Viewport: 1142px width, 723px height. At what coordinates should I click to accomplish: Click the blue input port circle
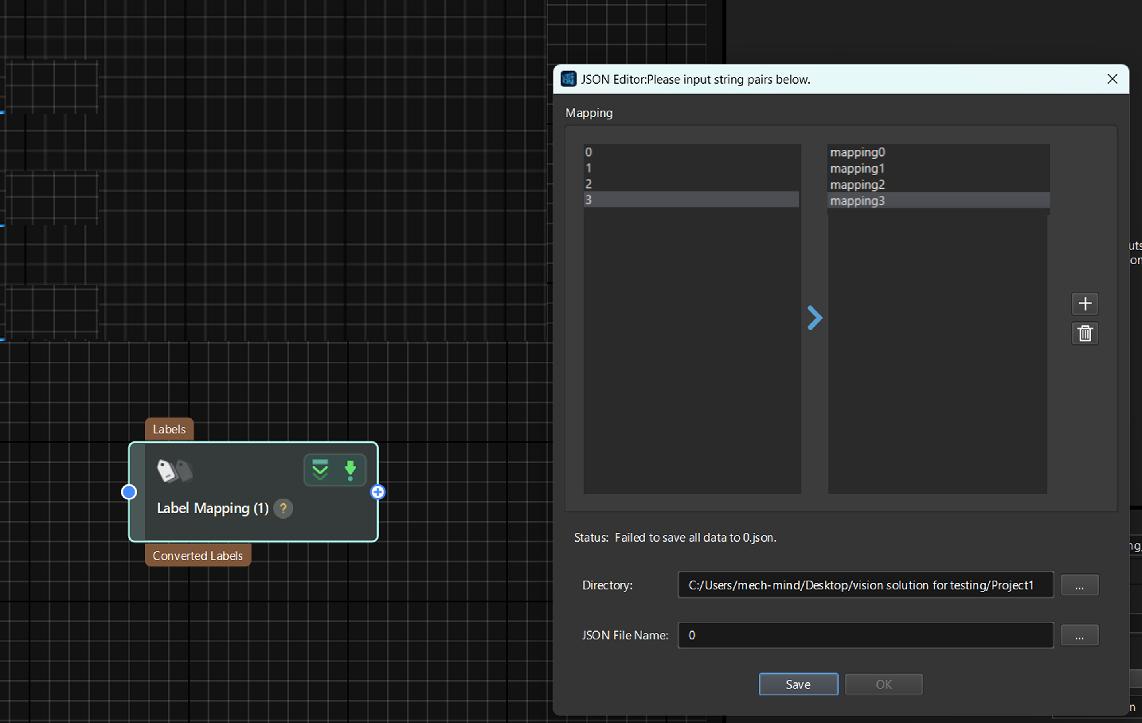pos(129,492)
